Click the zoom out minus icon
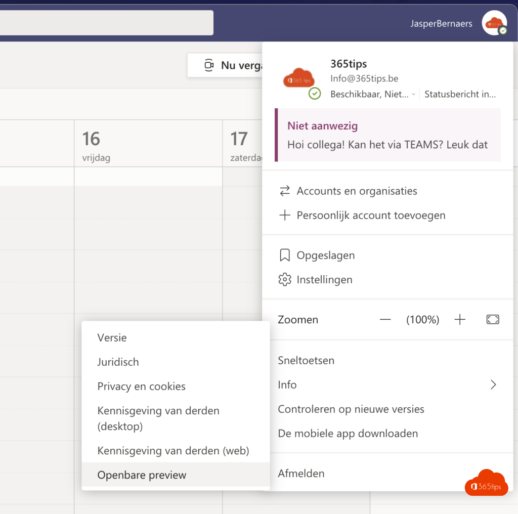The image size is (518, 514). tap(385, 320)
